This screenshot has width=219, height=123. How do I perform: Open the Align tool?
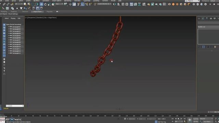118,4
